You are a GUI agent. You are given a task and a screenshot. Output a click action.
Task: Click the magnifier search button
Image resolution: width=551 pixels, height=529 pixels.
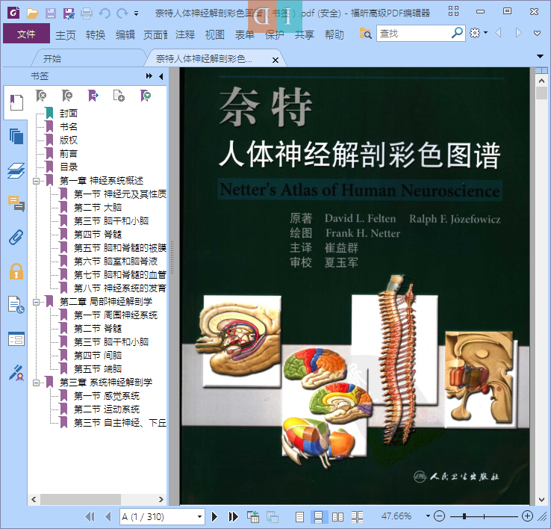pos(457,33)
